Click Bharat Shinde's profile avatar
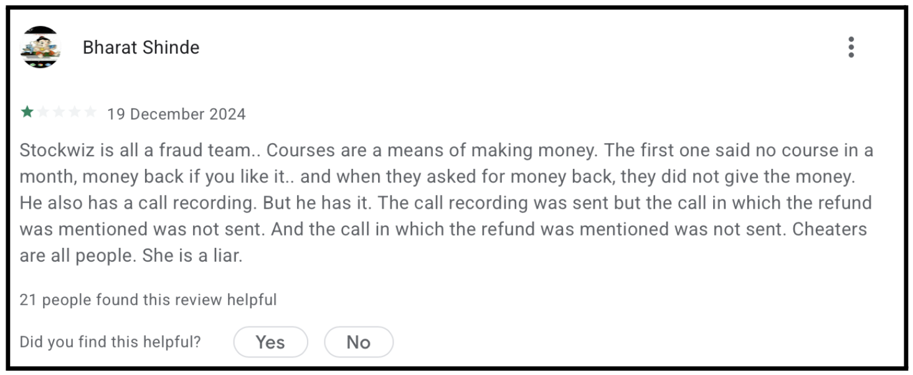Image resolution: width=913 pixels, height=375 pixels. [40, 47]
